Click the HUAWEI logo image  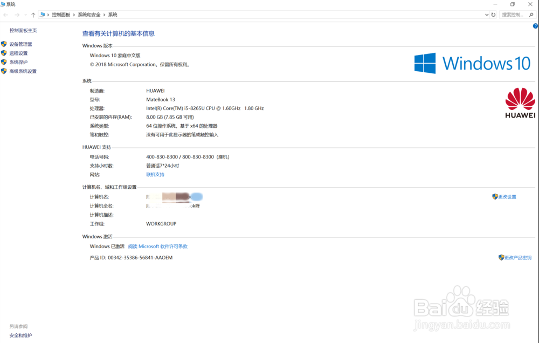(x=520, y=103)
